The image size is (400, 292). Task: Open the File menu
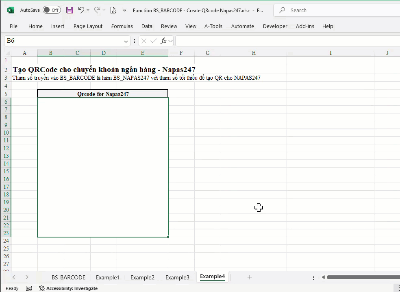pyautogui.click(x=13, y=26)
